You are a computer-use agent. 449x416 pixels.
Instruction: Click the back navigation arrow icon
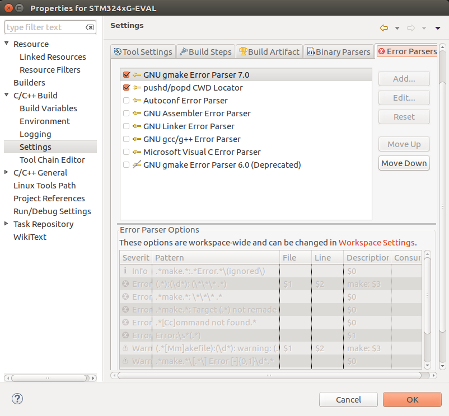pyautogui.click(x=384, y=28)
